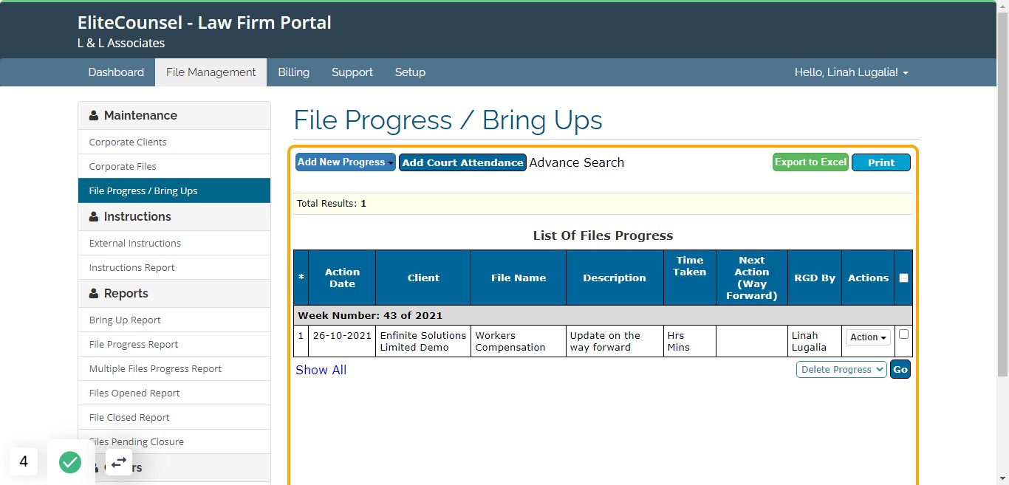This screenshot has height=485, width=1009.
Task: Open the Add New Progress dropdown
Action: pos(346,162)
